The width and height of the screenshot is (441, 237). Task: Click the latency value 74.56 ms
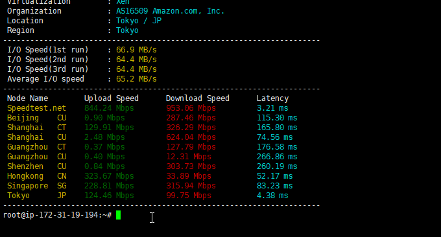[274, 137]
